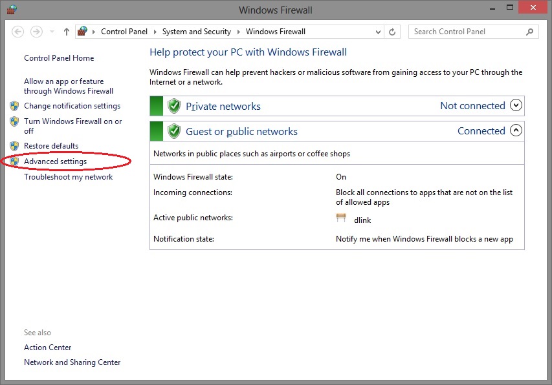Click Incoming connections label
552x385 pixels.
point(193,192)
